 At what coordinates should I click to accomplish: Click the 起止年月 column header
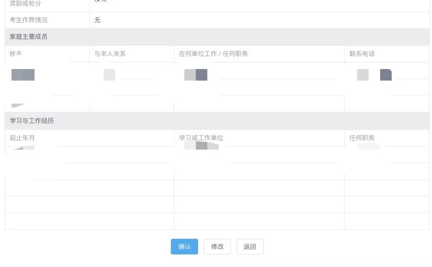point(22,138)
